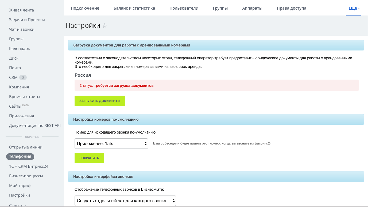The height and width of the screenshot is (207, 368).
Task: Open Сайты beta section
Action: [x=19, y=106]
